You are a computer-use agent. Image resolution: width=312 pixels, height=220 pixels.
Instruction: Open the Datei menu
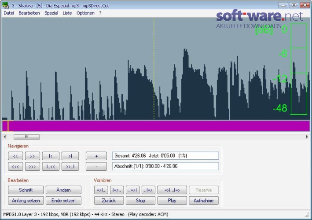coord(9,13)
